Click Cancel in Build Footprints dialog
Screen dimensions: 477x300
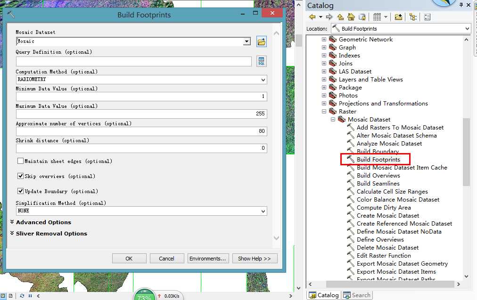(x=167, y=259)
